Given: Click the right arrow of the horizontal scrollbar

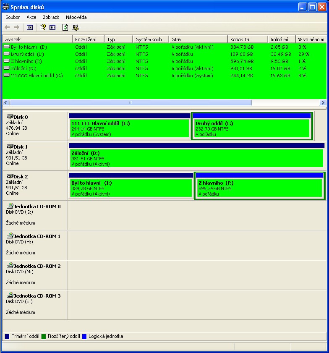Looking at the screenshot, I should (323, 102).
